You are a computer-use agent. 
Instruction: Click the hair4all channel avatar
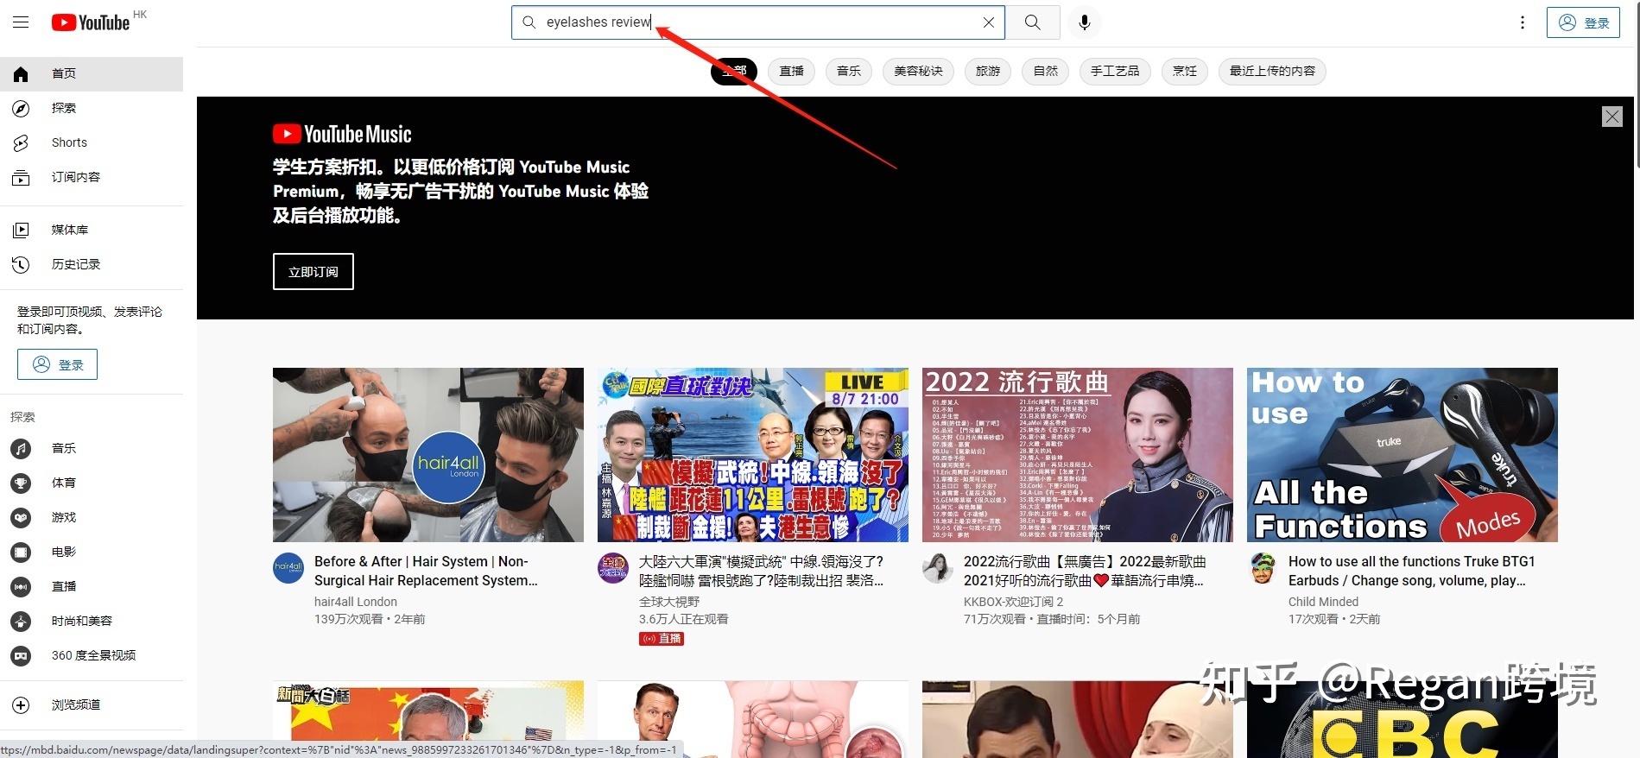coord(288,568)
